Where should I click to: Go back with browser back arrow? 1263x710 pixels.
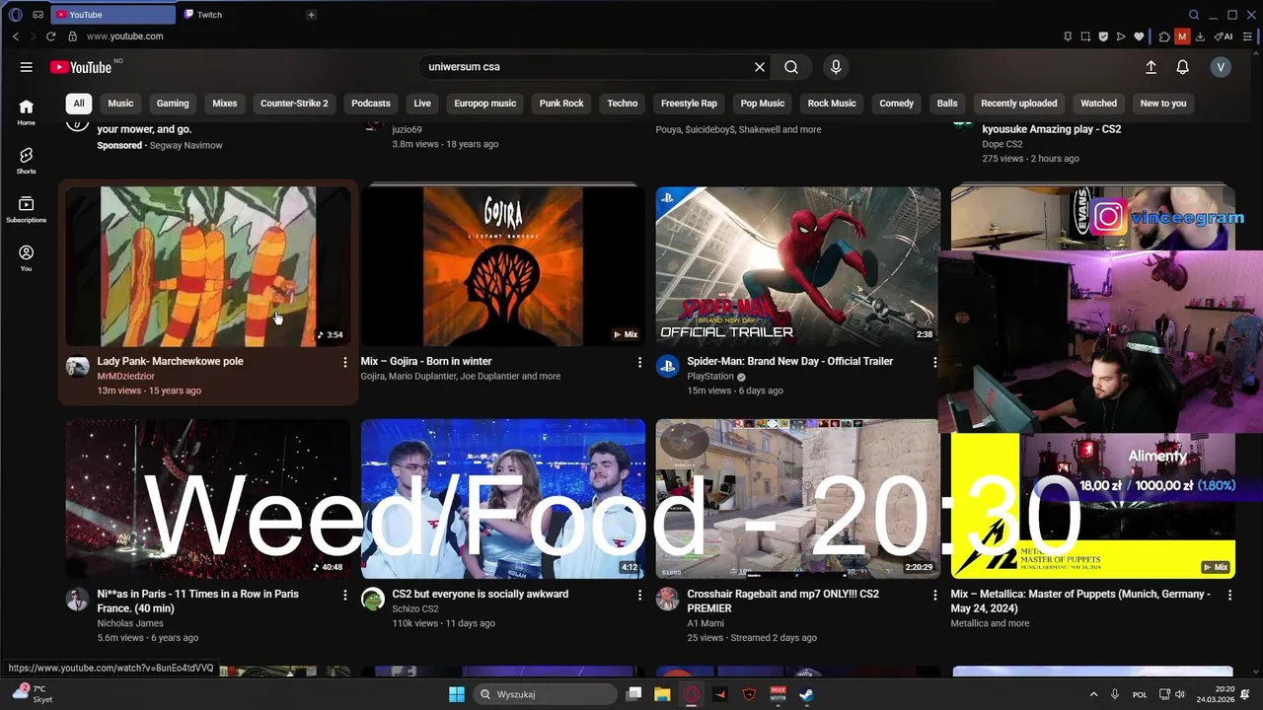click(16, 36)
